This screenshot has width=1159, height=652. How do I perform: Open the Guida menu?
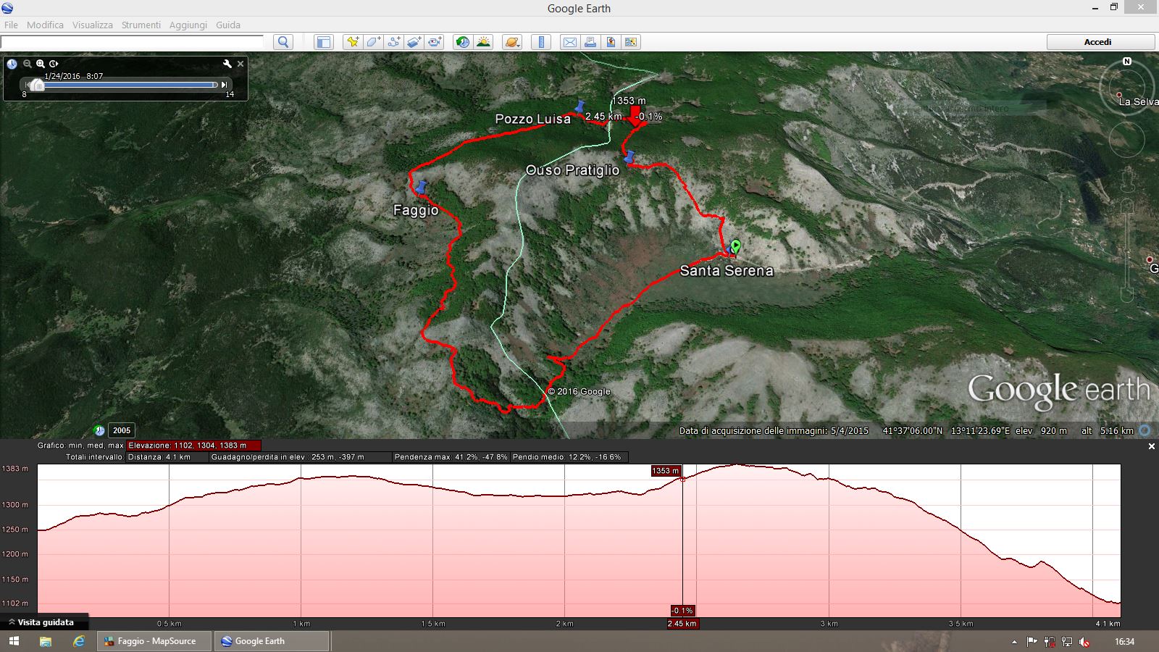[228, 25]
